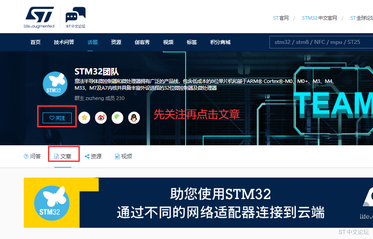373x239 pixels.
Task: Open the 资源 item in top navigation
Action: pyautogui.click(x=116, y=42)
